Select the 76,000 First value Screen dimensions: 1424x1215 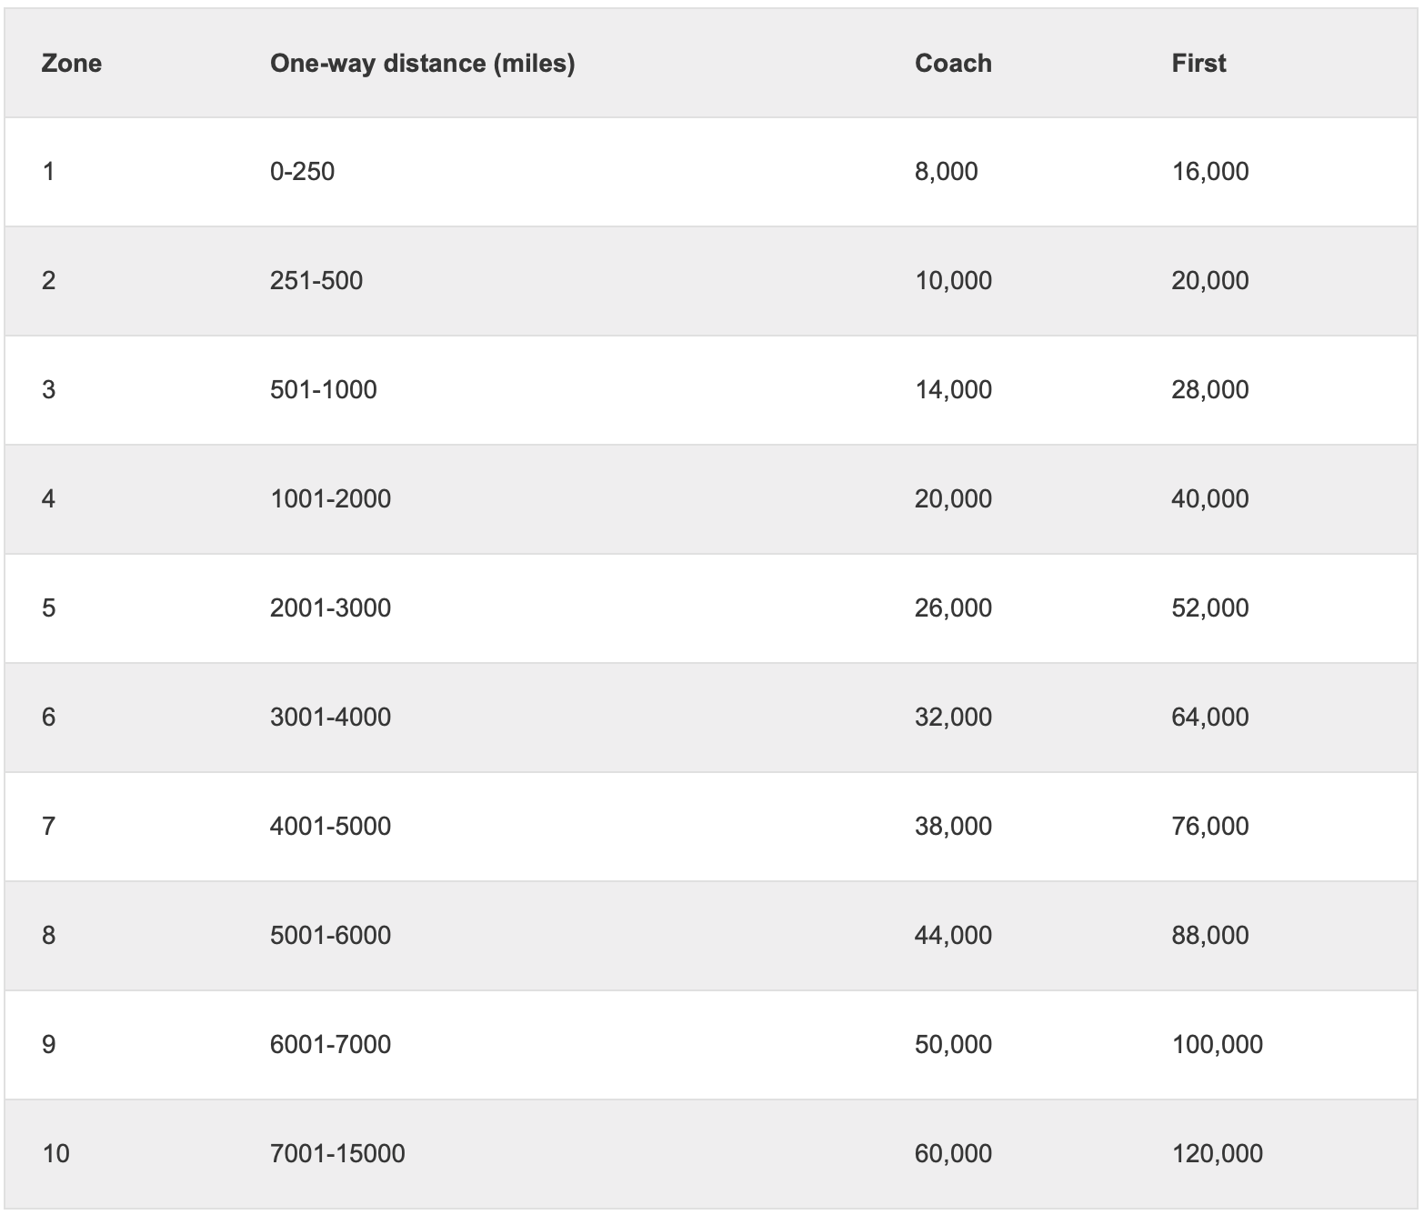tap(1209, 827)
